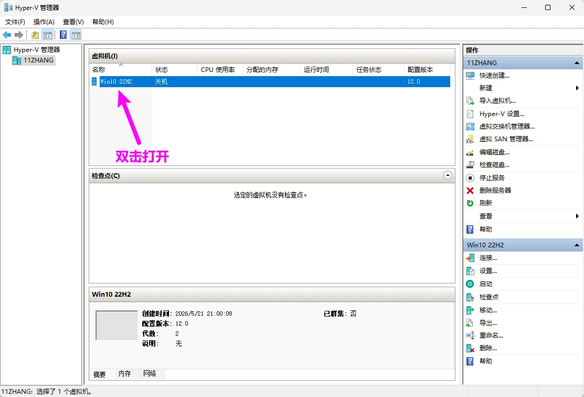Image resolution: width=584 pixels, height=397 pixels.
Task: Click the creation time 2026/5/21 21:00:08
Action: click(204, 314)
